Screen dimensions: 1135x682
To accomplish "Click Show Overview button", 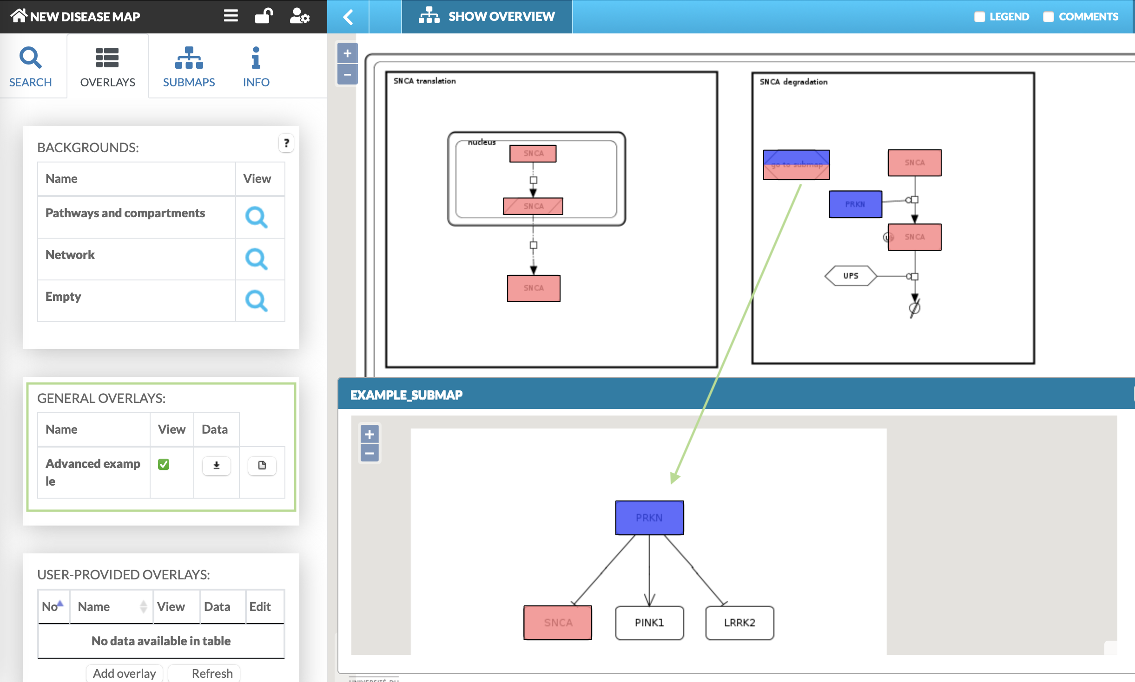I will (x=487, y=17).
